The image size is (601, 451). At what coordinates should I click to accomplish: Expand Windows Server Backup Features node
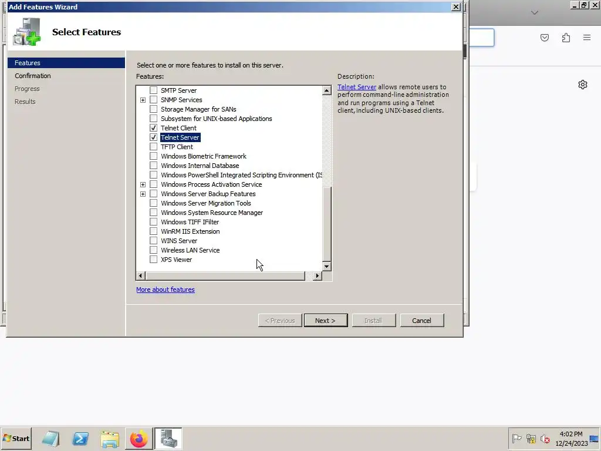click(143, 194)
